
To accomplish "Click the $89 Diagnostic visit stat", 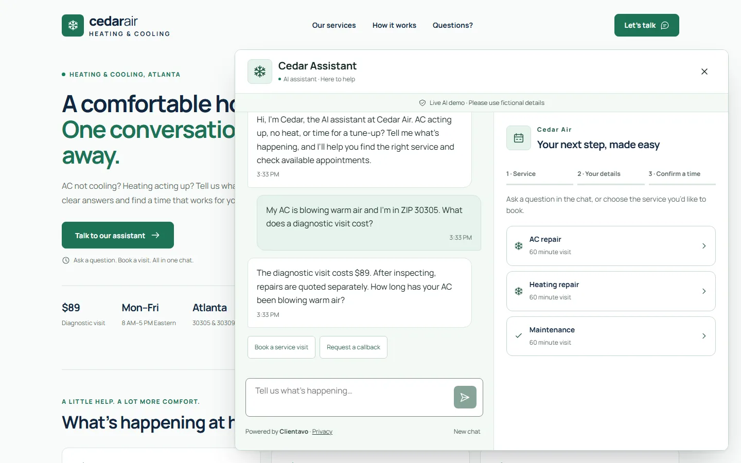I will click(83, 314).
